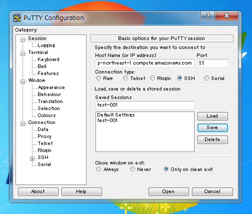
Task: Open the Appearance category
Action: pos(51,87)
